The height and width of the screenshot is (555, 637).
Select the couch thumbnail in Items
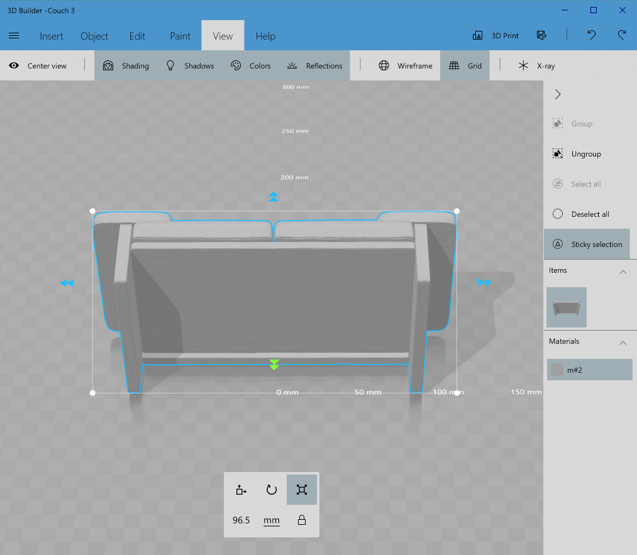[566, 307]
